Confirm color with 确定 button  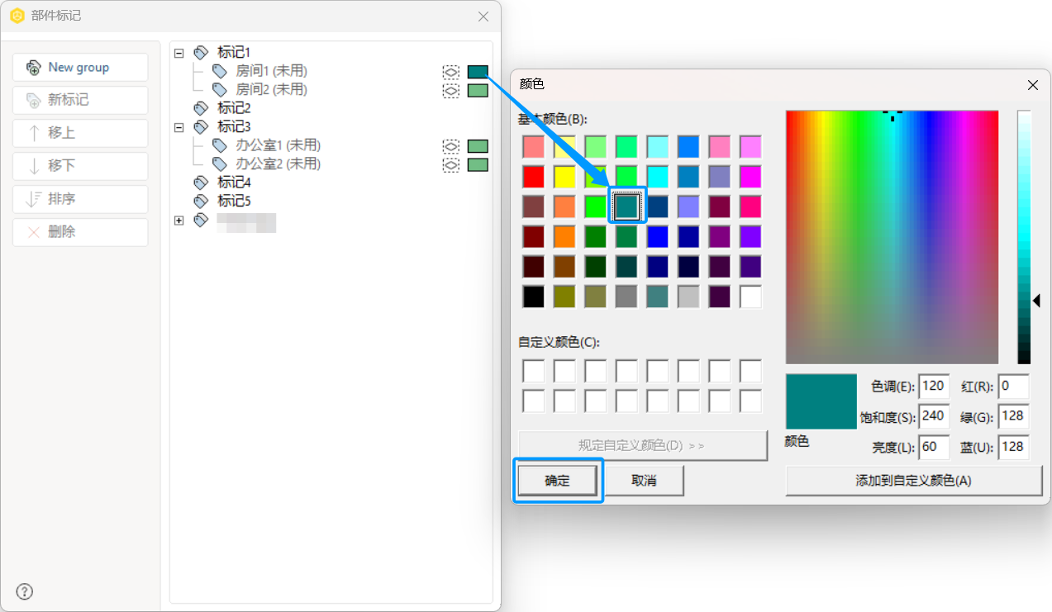pos(558,481)
